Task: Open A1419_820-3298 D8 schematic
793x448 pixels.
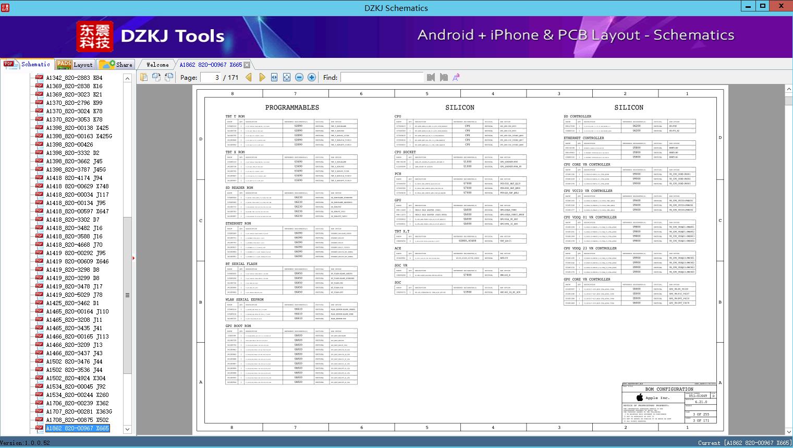Action: 72,270
